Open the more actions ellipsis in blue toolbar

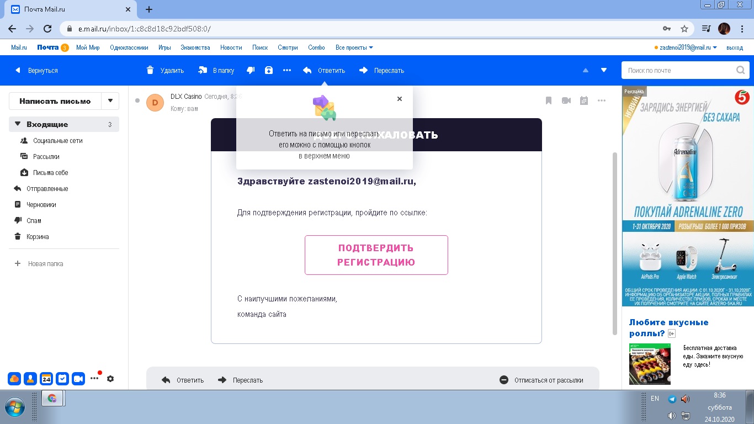287,70
